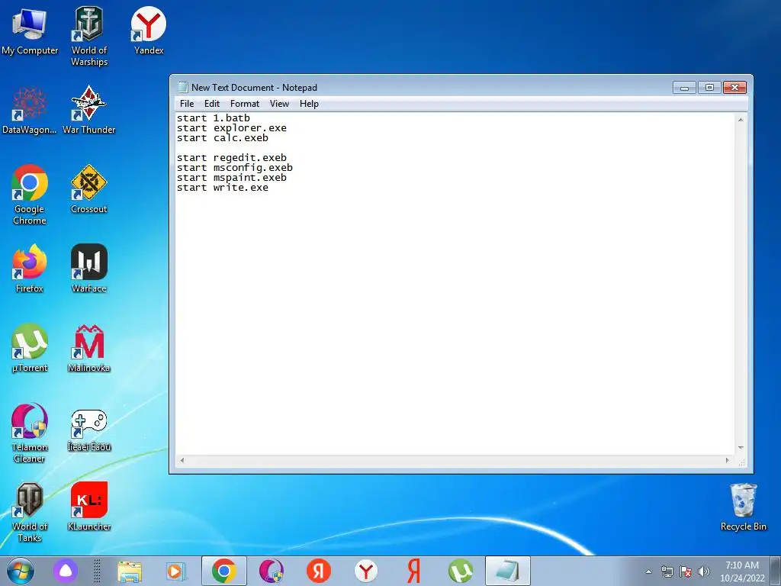Screen dimensions: 781x586
Task: Open Notepad's File menu
Action: pyautogui.click(x=187, y=104)
